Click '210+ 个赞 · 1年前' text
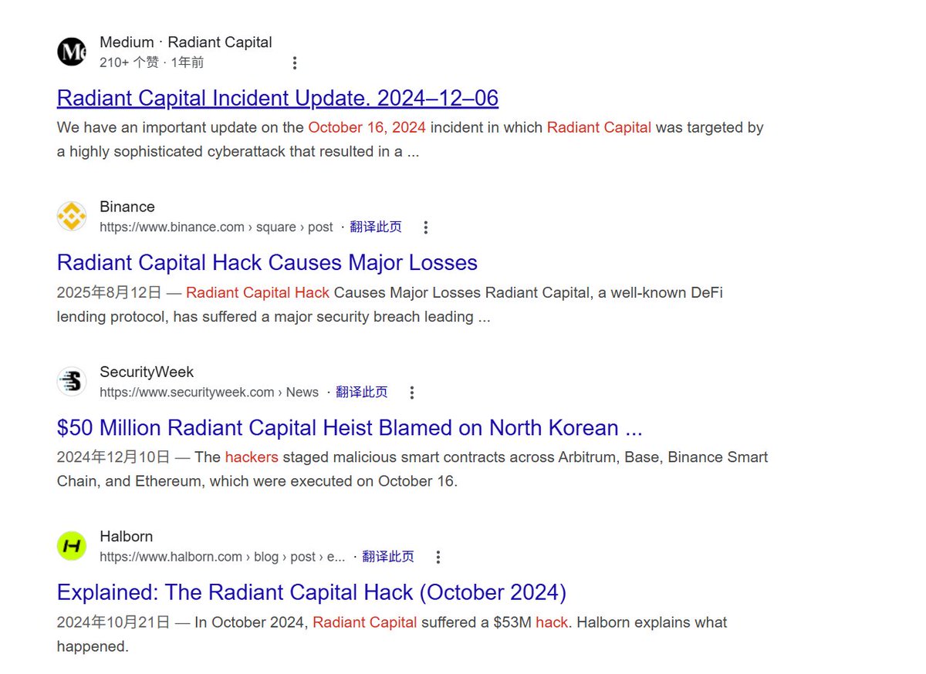 [x=152, y=62]
